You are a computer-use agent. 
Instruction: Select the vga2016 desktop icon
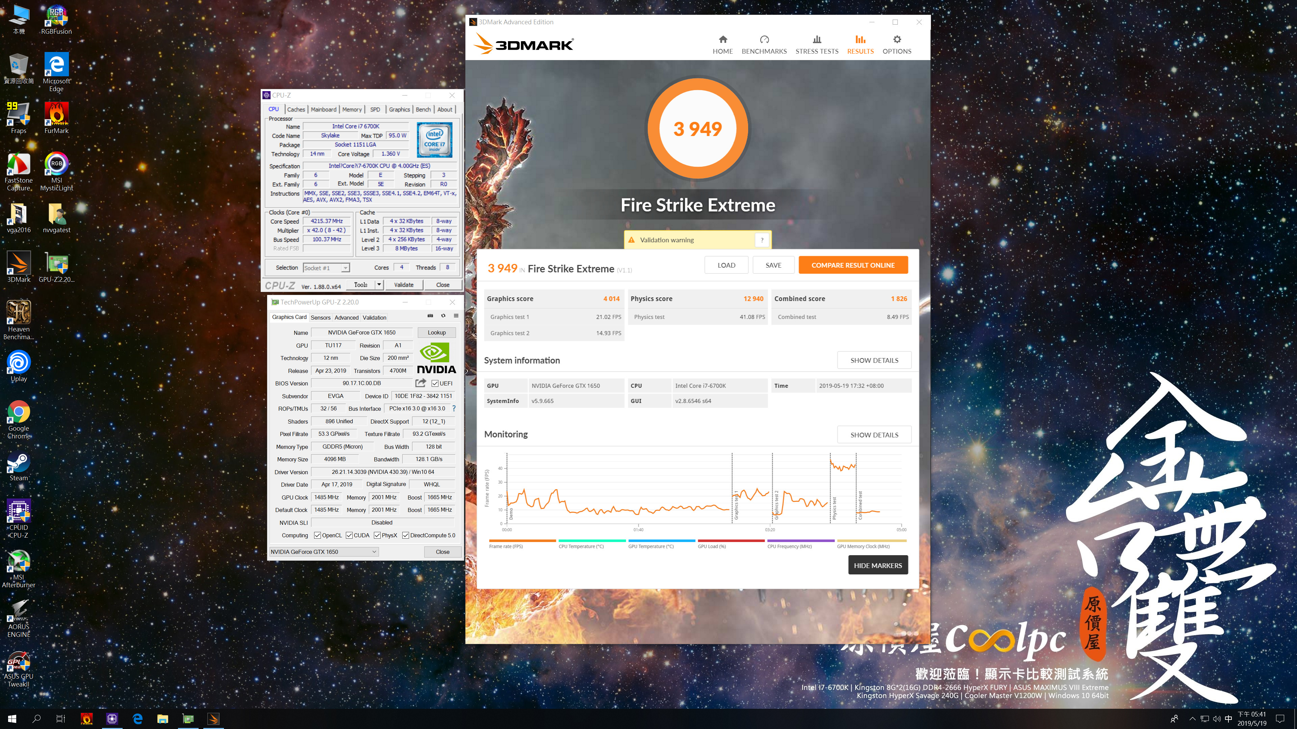tap(19, 218)
